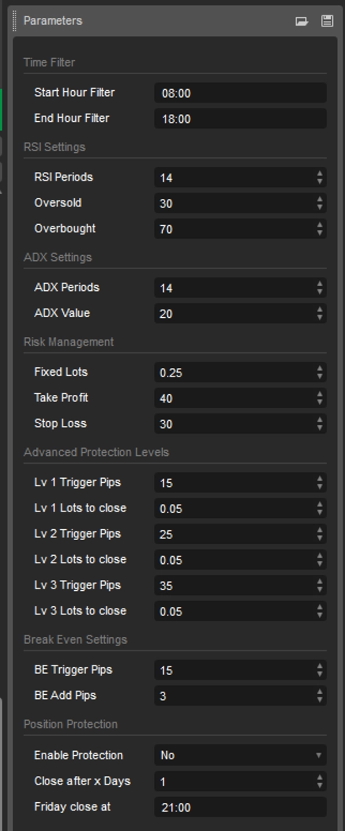Increase Lv 3 Trigger Pips
The height and width of the screenshot is (831, 345).
click(x=320, y=582)
